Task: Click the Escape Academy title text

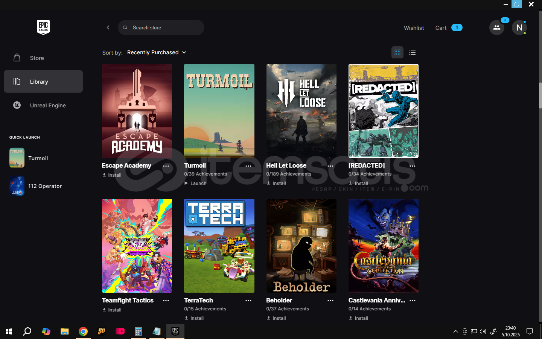Action: (126, 165)
